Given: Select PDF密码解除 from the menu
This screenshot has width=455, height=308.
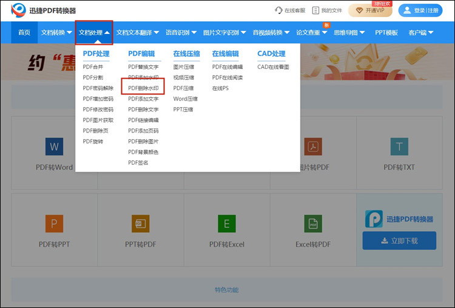Looking at the screenshot, I should coord(98,88).
